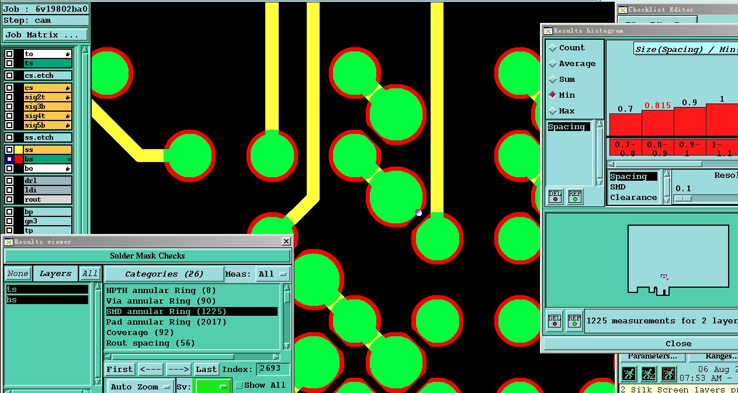
Task: Click the Resolution slider handle
Action: coord(682,199)
